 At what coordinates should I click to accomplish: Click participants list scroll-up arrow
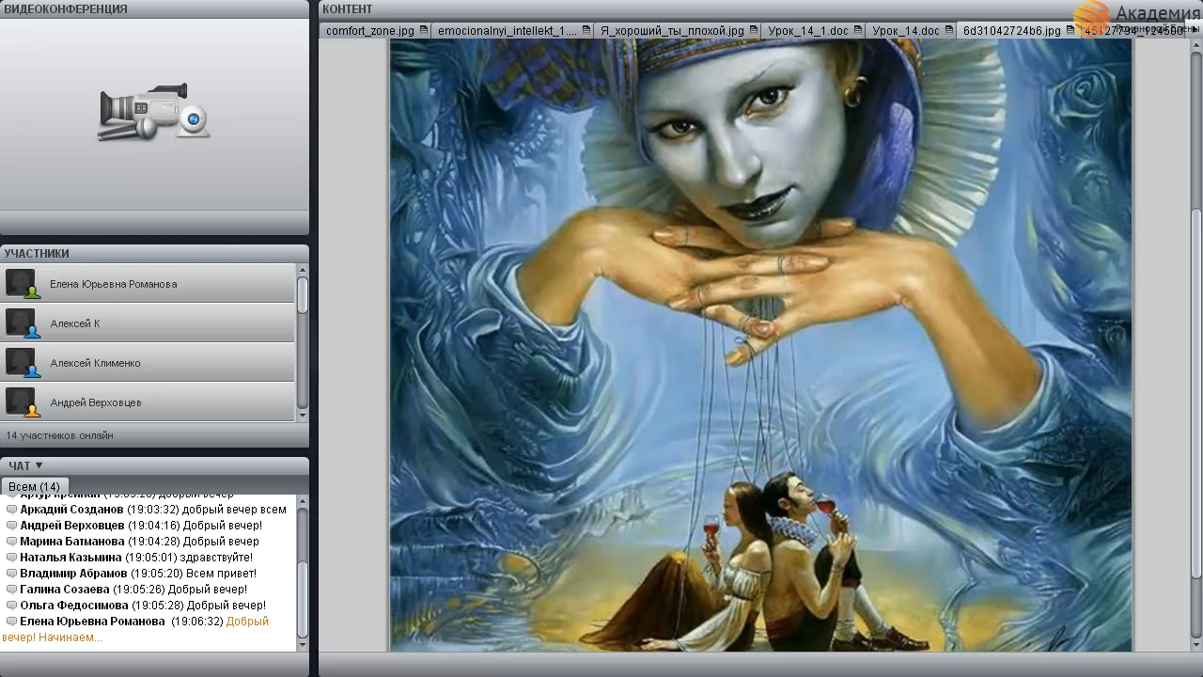[303, 271]
